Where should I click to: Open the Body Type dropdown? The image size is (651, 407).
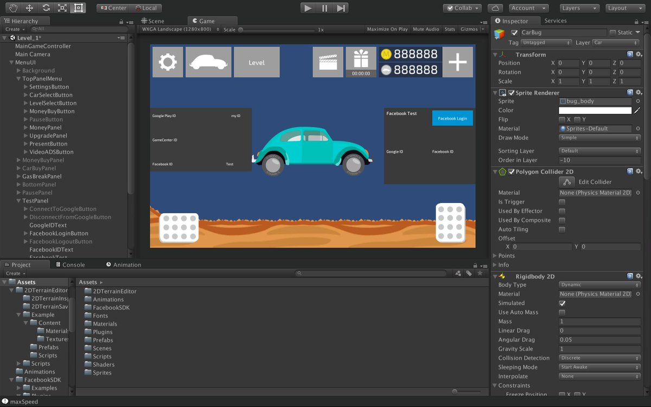pyautogui.click(x=599, y=284)
